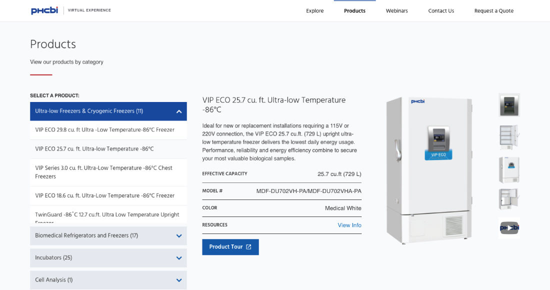Go to the Webinars page
The height and width of the screenshot is (290, 550).
click(396, 11)
